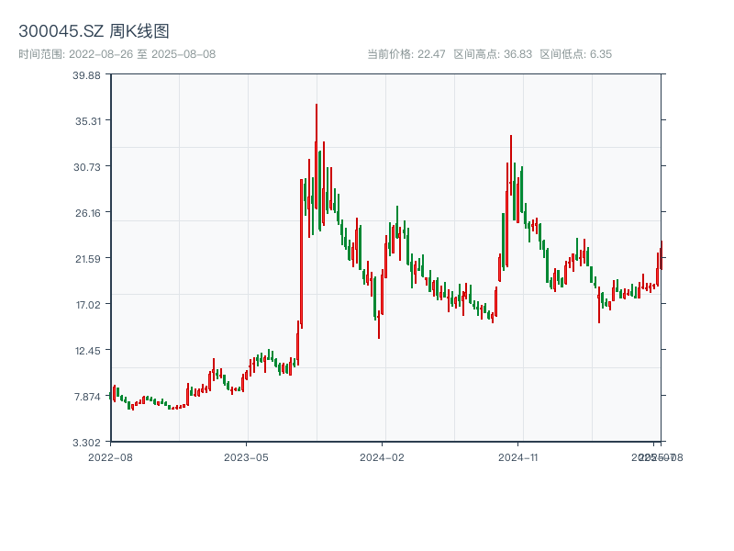Click the time range text 2022-08-26 至 2025-08-08
The image size is (734, 551).
tap(142, 54)
